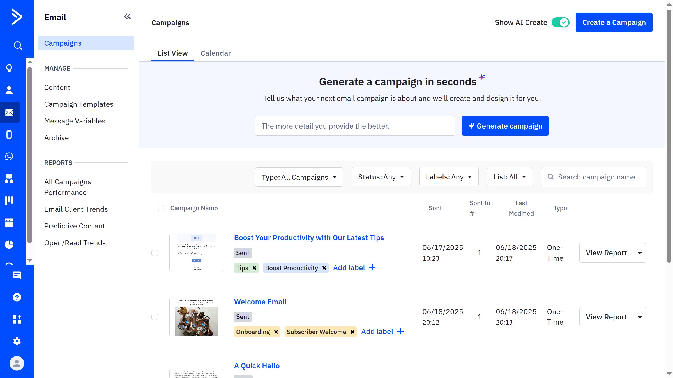Switch to the Calendar tab

coord(216,53)
